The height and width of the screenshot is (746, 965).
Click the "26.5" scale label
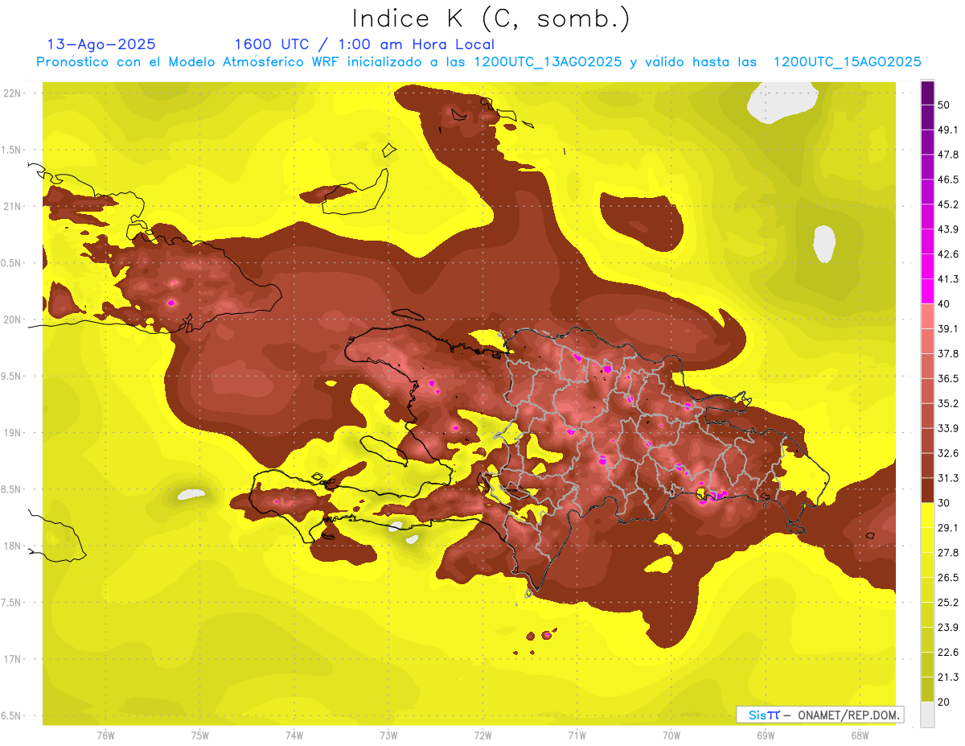pos(947,578)
